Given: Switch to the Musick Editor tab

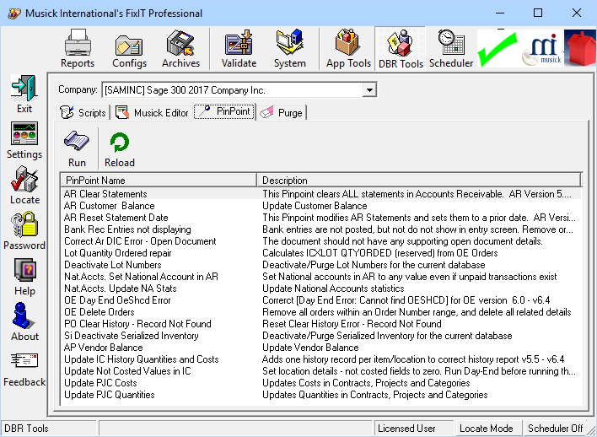Looking at the screenshot, I should [x=153, y=112].
